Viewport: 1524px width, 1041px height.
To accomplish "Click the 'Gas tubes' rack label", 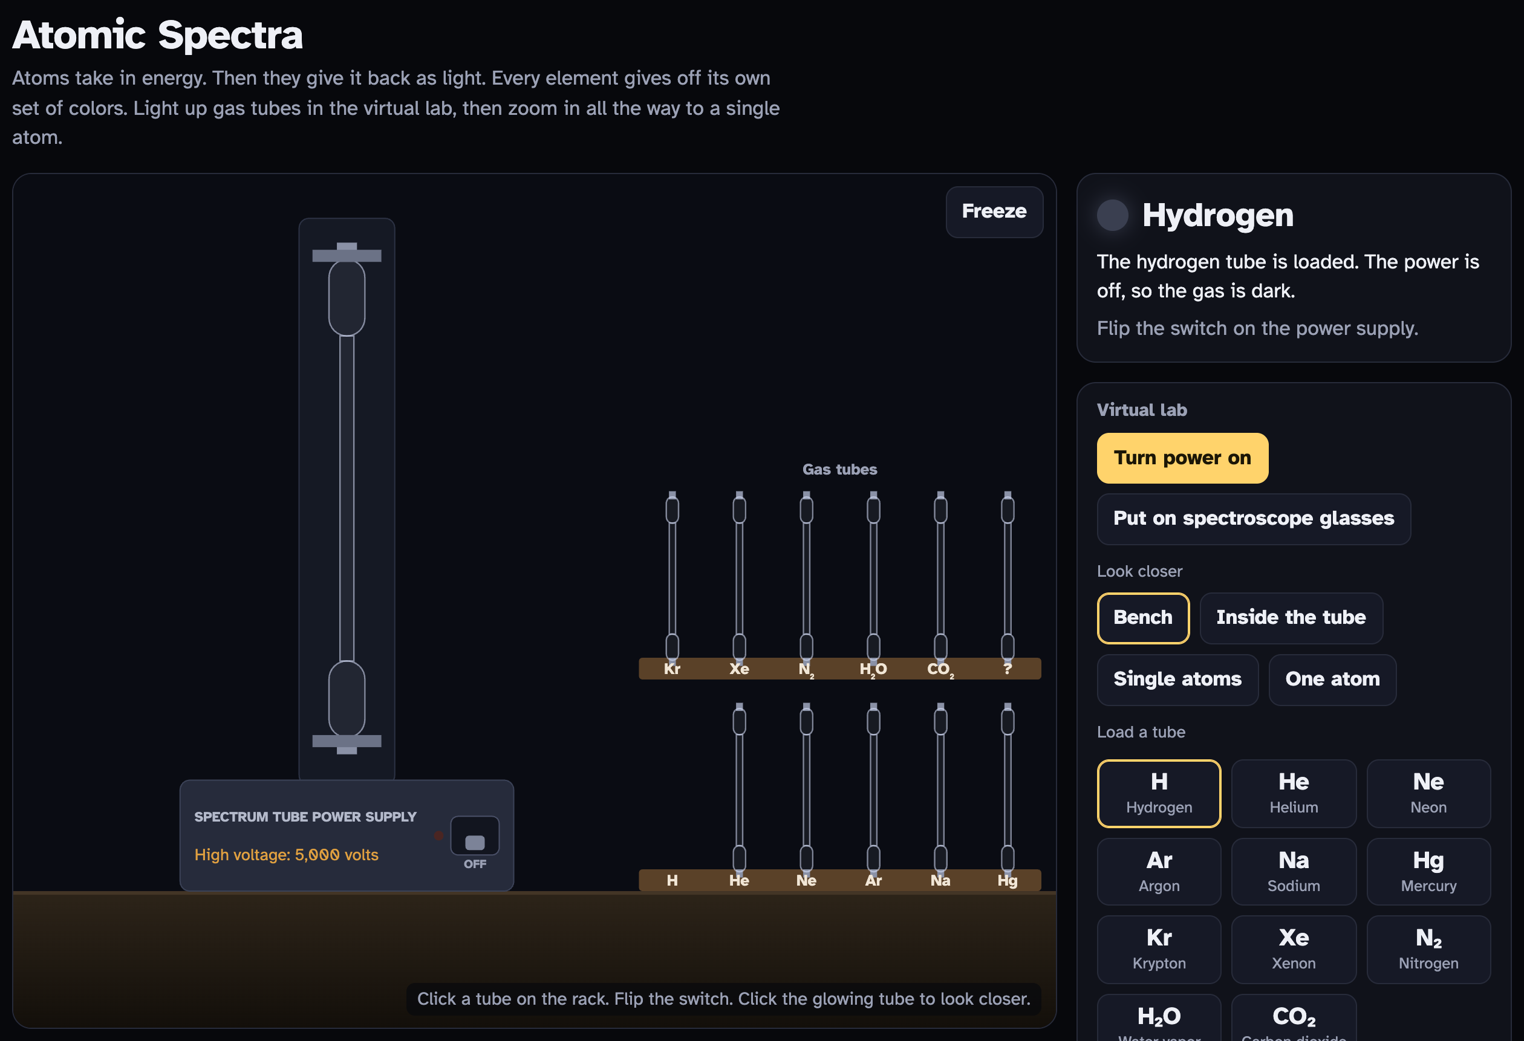I will 839,469.
